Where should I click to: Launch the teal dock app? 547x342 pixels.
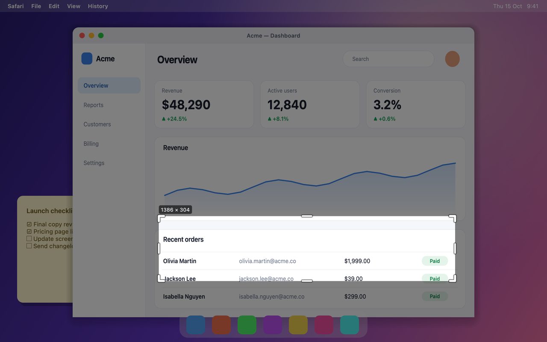pos(350,325)
